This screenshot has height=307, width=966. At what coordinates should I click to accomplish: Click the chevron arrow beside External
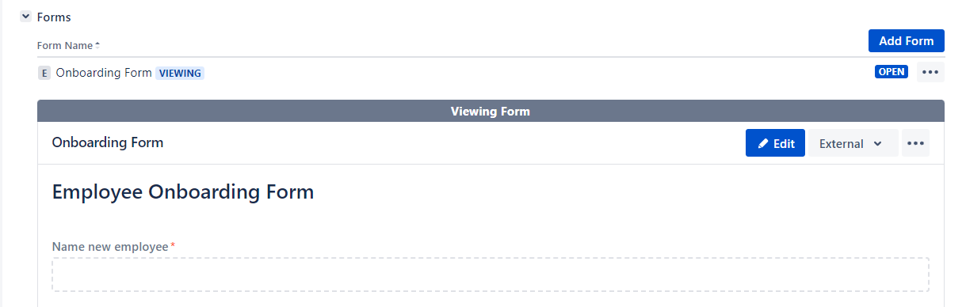(877, 144)
